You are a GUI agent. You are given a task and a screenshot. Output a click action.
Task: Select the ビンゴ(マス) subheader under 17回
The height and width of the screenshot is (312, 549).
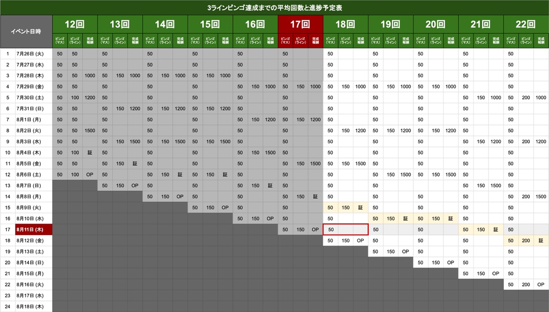tap(285, 40)
